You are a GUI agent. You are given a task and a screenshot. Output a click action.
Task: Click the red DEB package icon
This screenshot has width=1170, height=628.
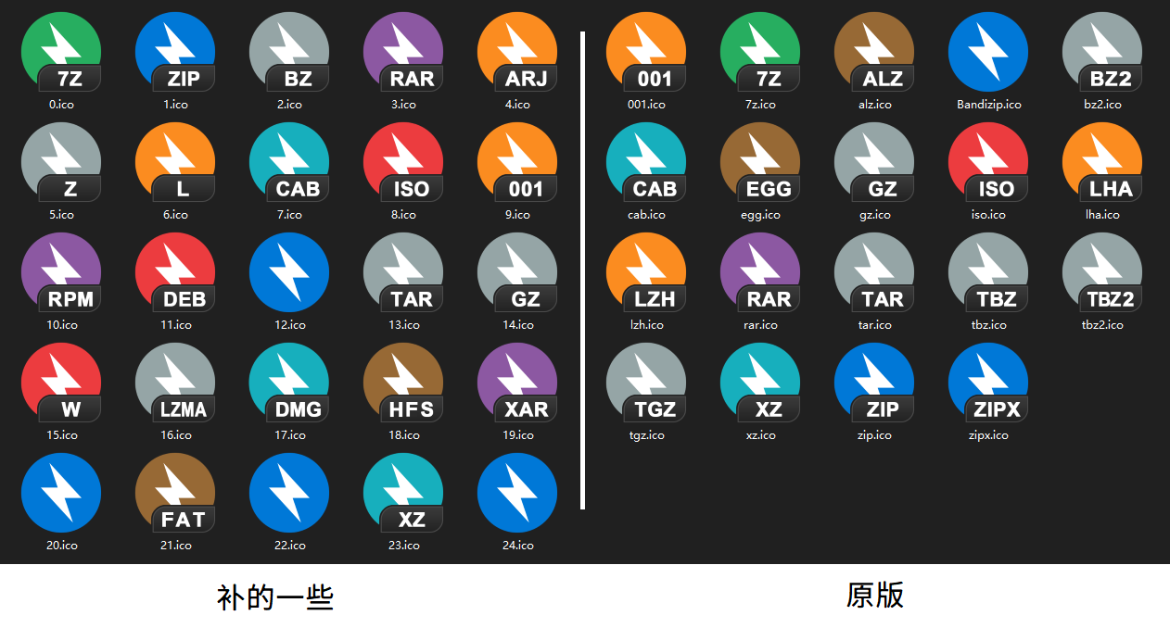pos(175,272)
